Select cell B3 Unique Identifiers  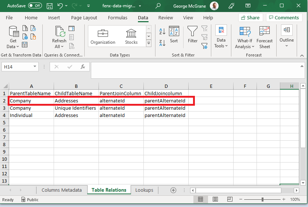tap(76, 108)
